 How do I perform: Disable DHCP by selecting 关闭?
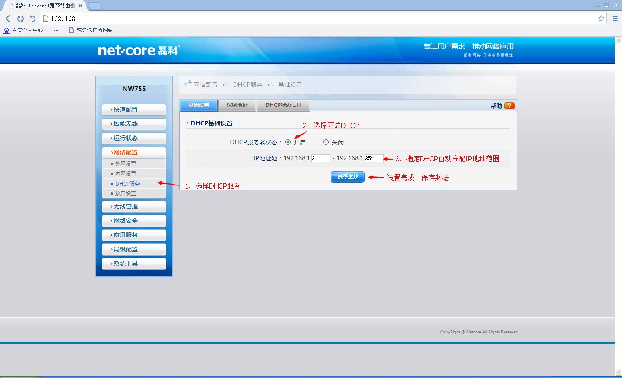coord(326,142)
